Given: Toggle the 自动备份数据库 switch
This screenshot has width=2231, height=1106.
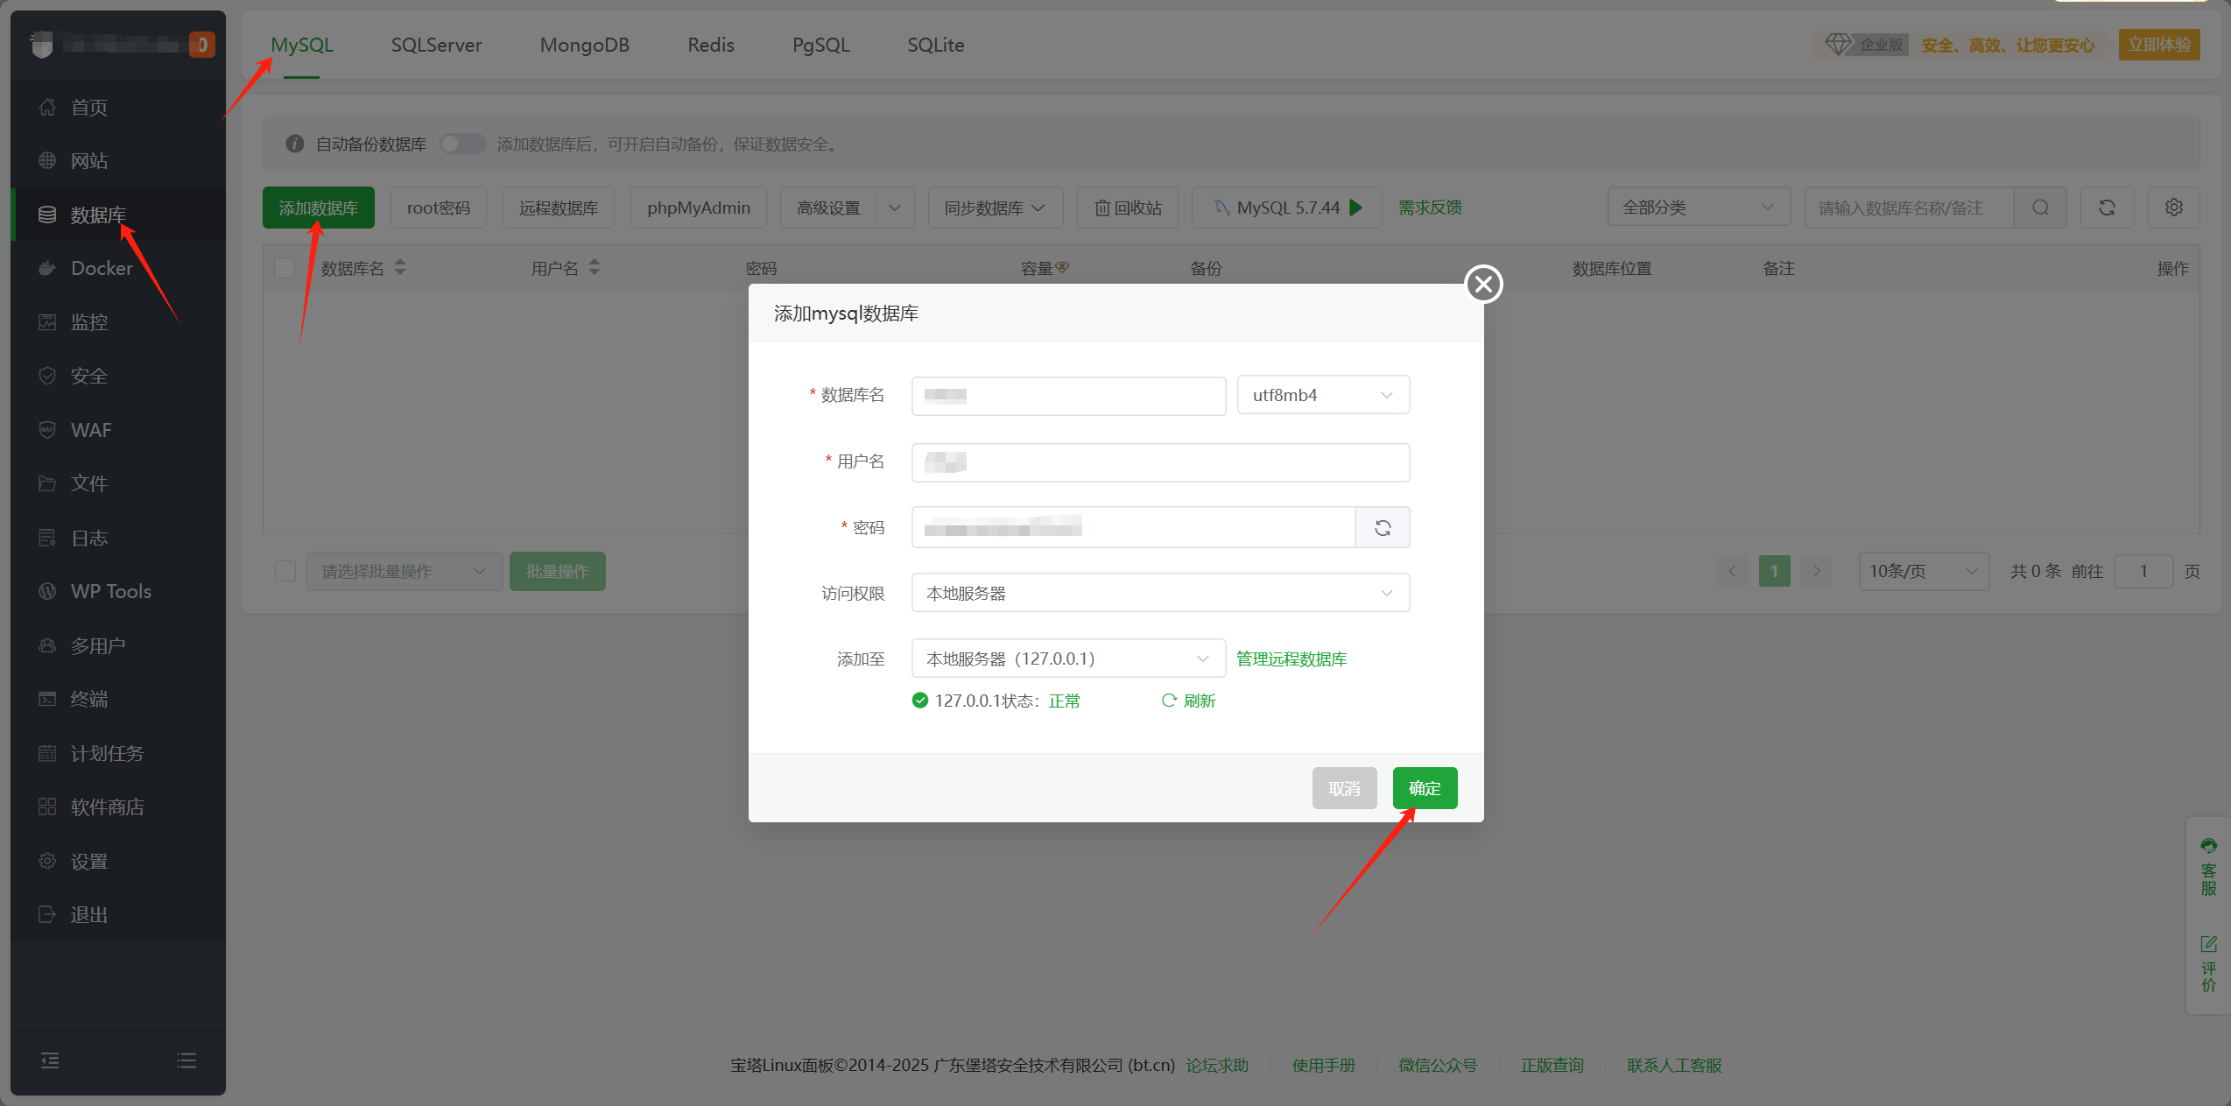Looking at the screenshot, I should coord(462,144).
